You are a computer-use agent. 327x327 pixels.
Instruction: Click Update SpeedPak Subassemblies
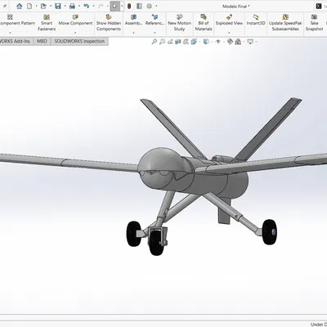(285, 23)
